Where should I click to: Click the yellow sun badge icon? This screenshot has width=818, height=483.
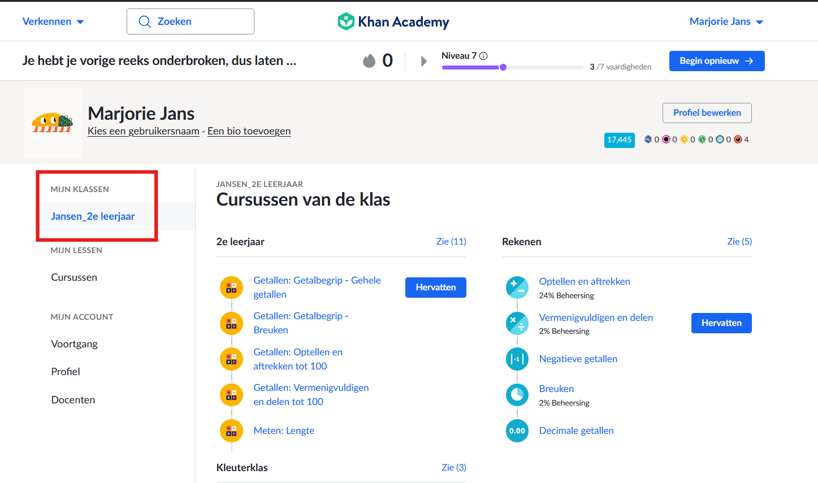(684, 140)
